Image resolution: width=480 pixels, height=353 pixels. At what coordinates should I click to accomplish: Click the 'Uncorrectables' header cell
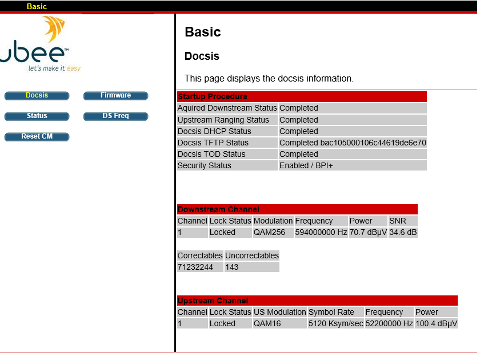[x=252, y=255]
